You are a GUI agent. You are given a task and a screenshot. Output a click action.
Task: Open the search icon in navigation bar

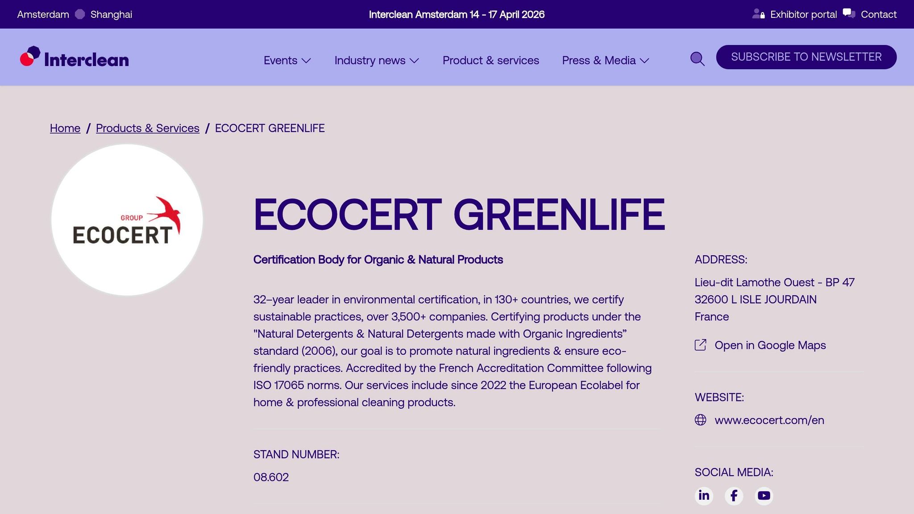pyautogui.click(x=697, y=58)
